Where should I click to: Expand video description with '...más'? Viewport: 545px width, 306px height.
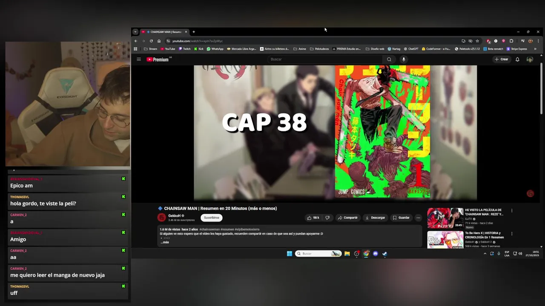[x=164, y=242]
